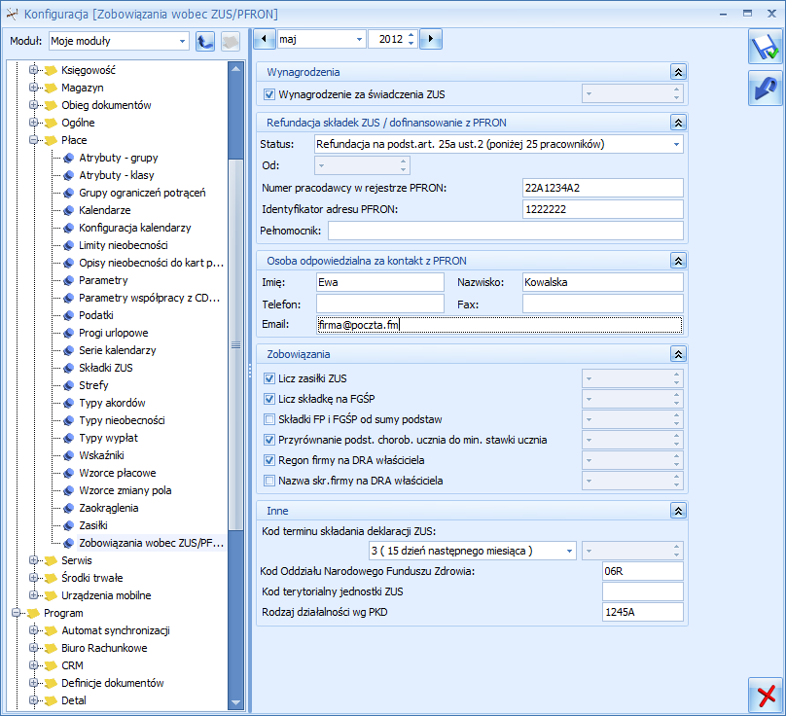786x716 pixels.
Task: Click the Wskaźniki item icon
Action: (x=69, y=455)
